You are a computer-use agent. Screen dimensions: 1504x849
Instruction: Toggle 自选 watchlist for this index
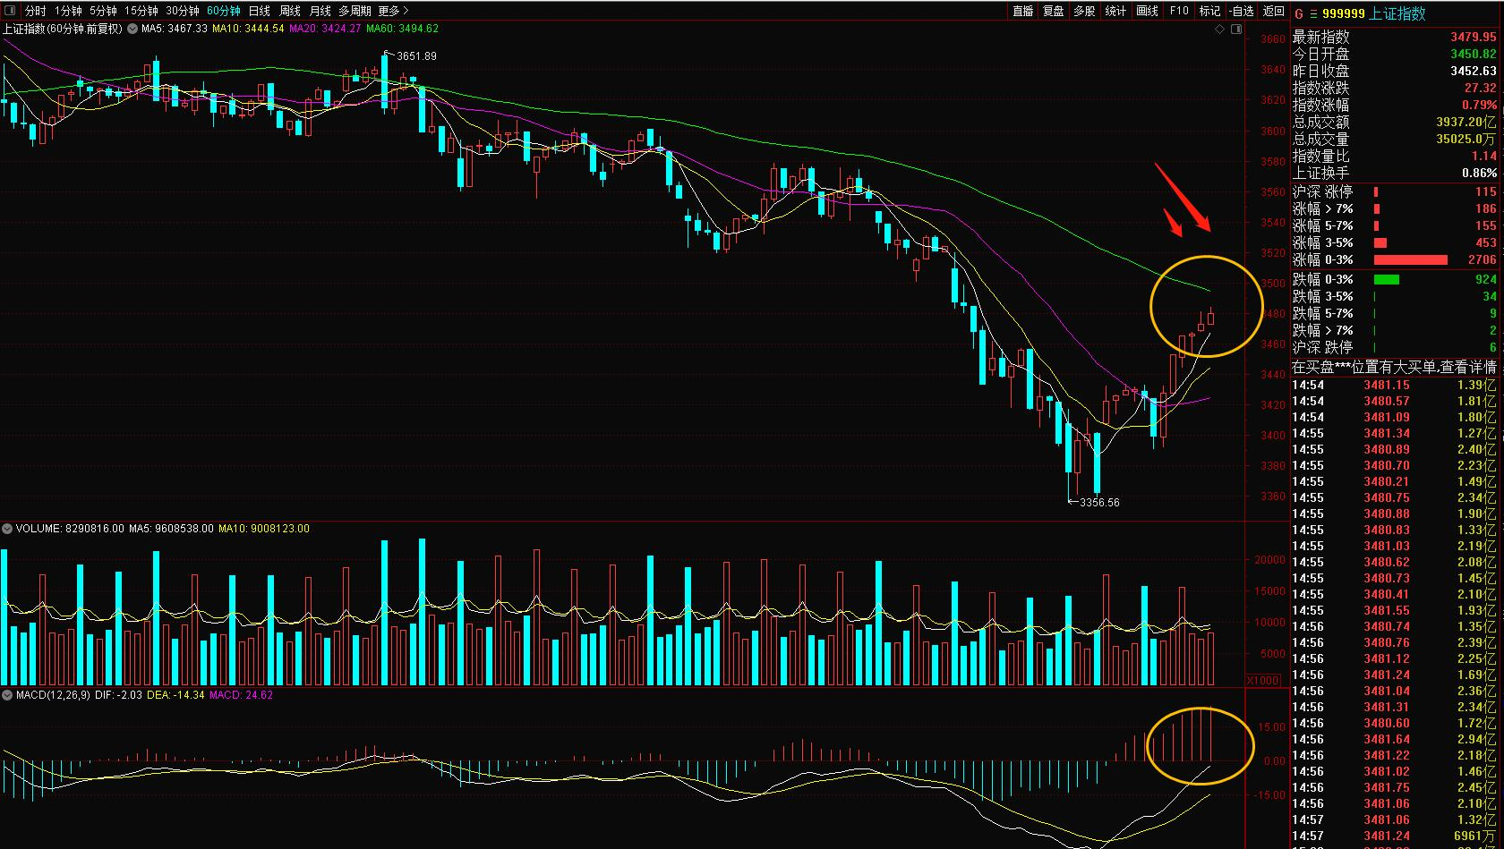coord(1242,11)
